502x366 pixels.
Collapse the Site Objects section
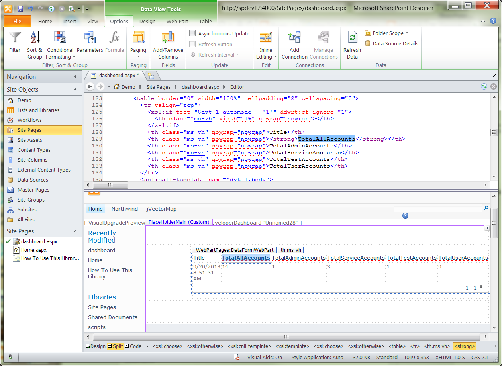coord(75,90)
